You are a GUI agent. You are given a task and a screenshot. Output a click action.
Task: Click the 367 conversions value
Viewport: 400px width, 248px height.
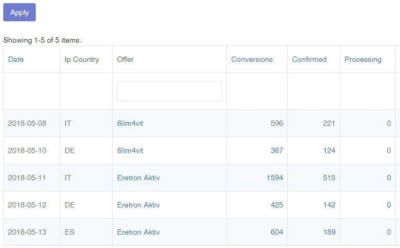click(277, 150)
